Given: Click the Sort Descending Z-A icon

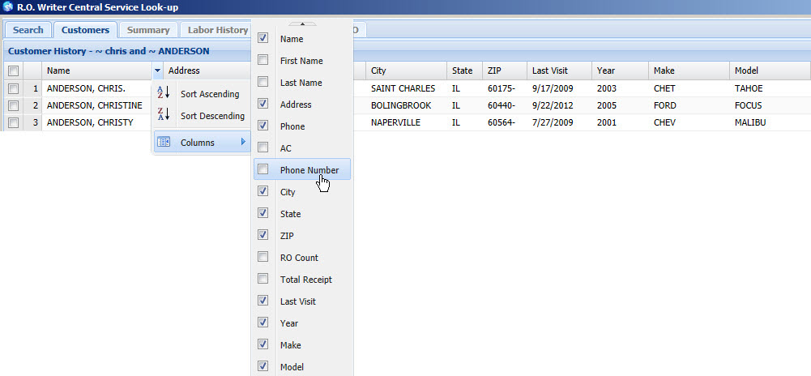Looking at the screenshot, I should coord(164,115).
